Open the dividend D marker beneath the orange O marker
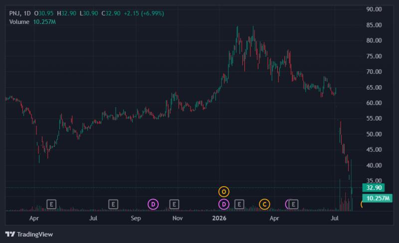The height and width of the screenshot is (243, 399). pyautogui.click(x=224, y=204)
